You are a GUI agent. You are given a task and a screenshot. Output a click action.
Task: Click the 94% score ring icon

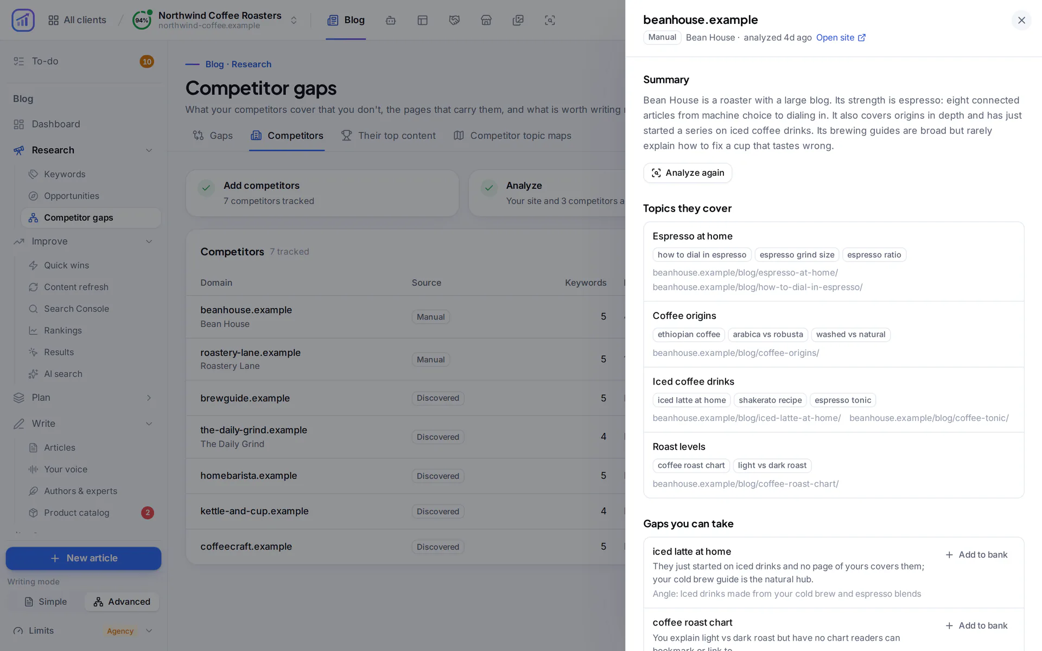coord(142,20)
